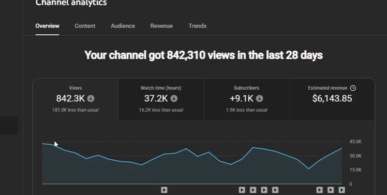Click the 15.0K axis label
Screen dimensions: 387x195
click(356, 169)
